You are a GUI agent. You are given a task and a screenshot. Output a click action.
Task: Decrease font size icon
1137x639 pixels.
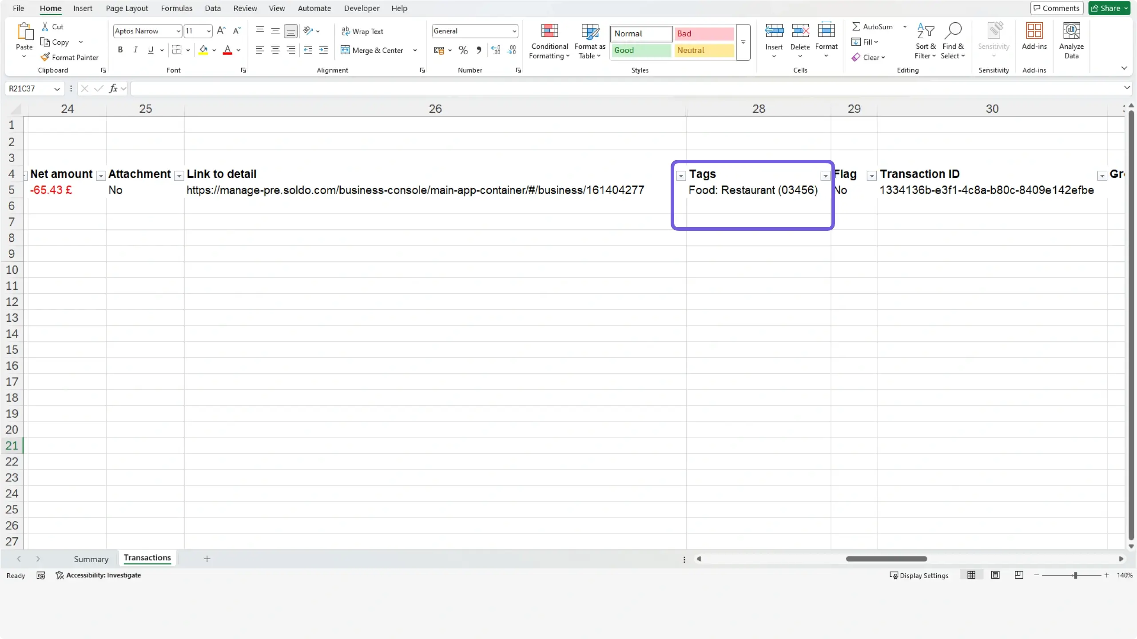(x=237, y=31)
